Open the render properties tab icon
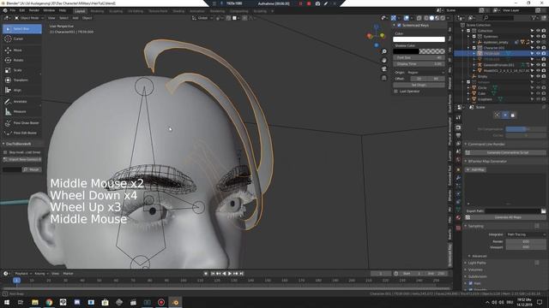Viewport: 549px width, 308px height. (x=458, y=127)
